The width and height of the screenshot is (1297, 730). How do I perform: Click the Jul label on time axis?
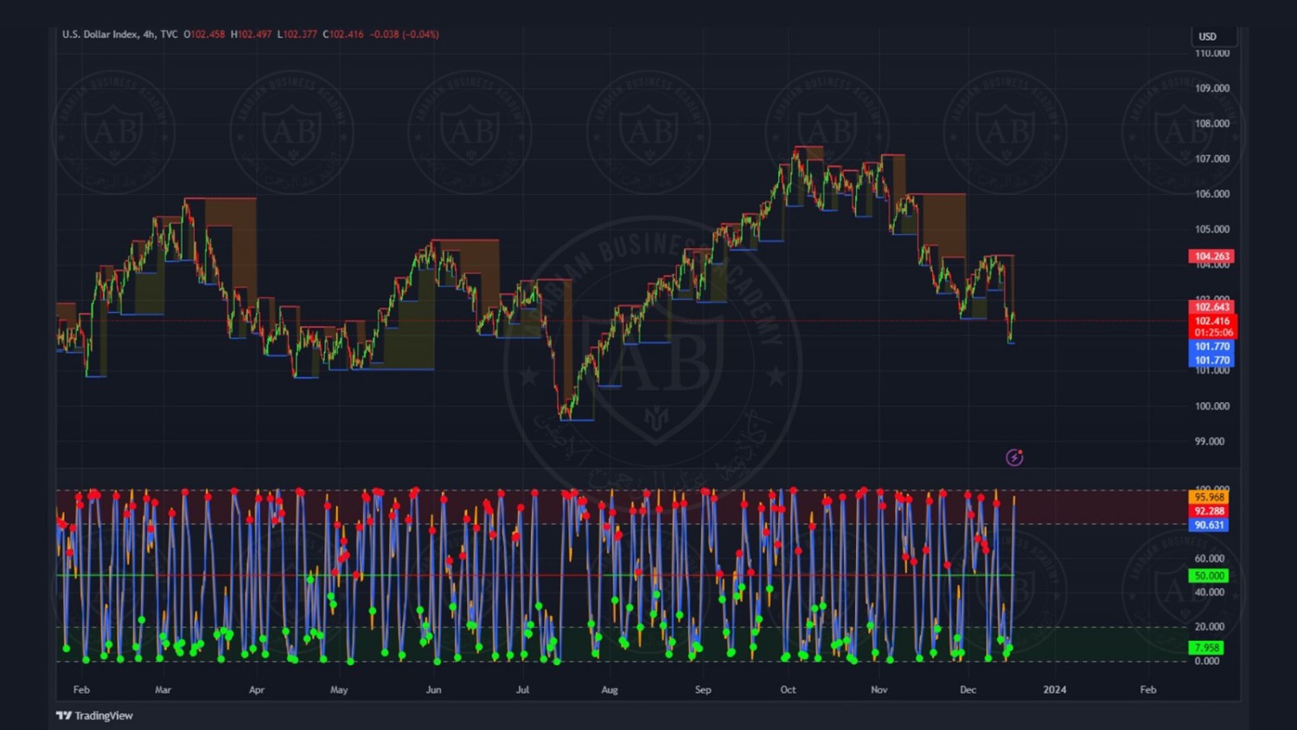pos(522,690)
